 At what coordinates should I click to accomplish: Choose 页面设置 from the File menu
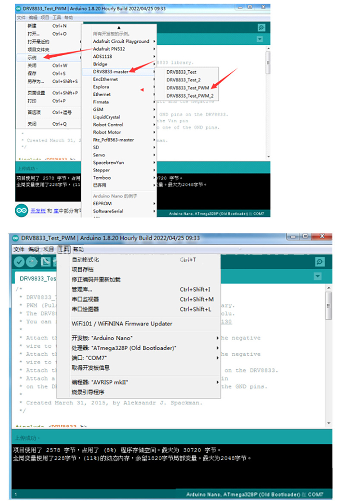click(x=49, y=93)
